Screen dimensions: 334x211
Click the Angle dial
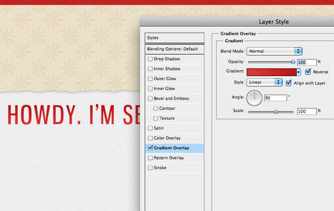click(x=254, y=98)
